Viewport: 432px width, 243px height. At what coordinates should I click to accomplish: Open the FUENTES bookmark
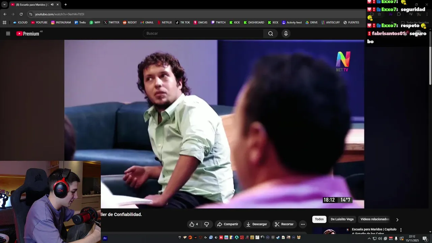point(351,23)
